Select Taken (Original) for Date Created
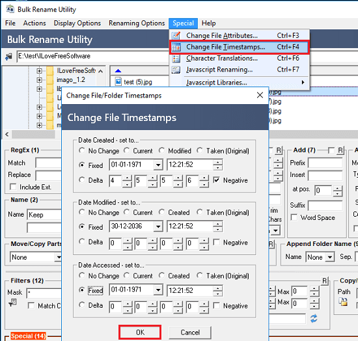 pos(200,150)
